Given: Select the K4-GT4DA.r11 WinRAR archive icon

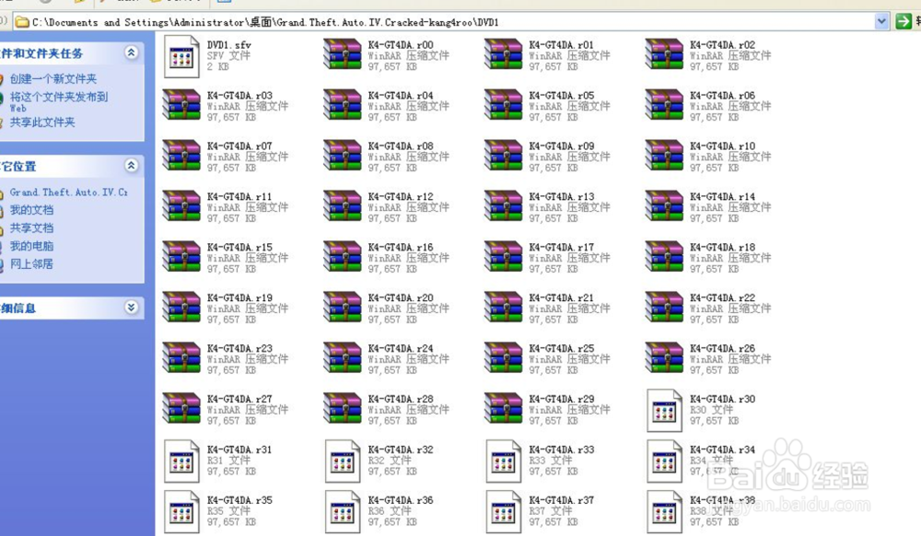Looking at the screenshot, I should (181, 206).
